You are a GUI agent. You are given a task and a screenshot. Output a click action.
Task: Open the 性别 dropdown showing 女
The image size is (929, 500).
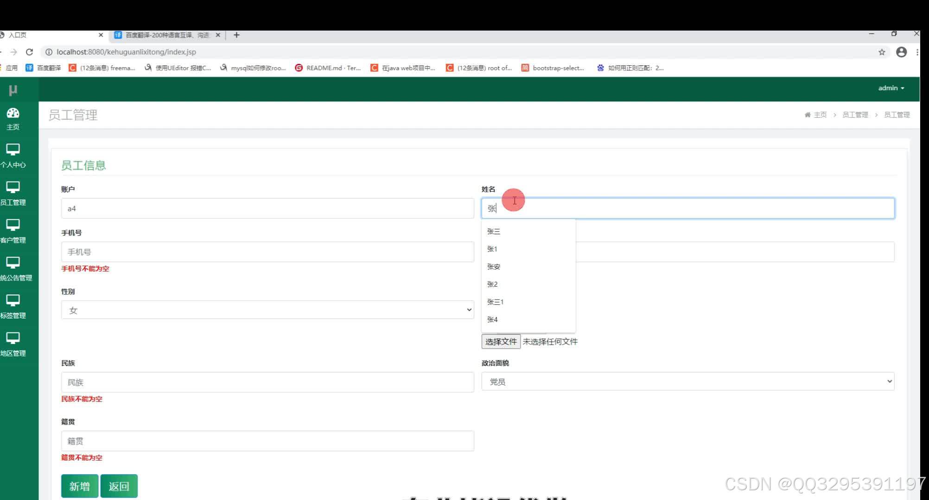pyautogui.click(x=267, y=310)
